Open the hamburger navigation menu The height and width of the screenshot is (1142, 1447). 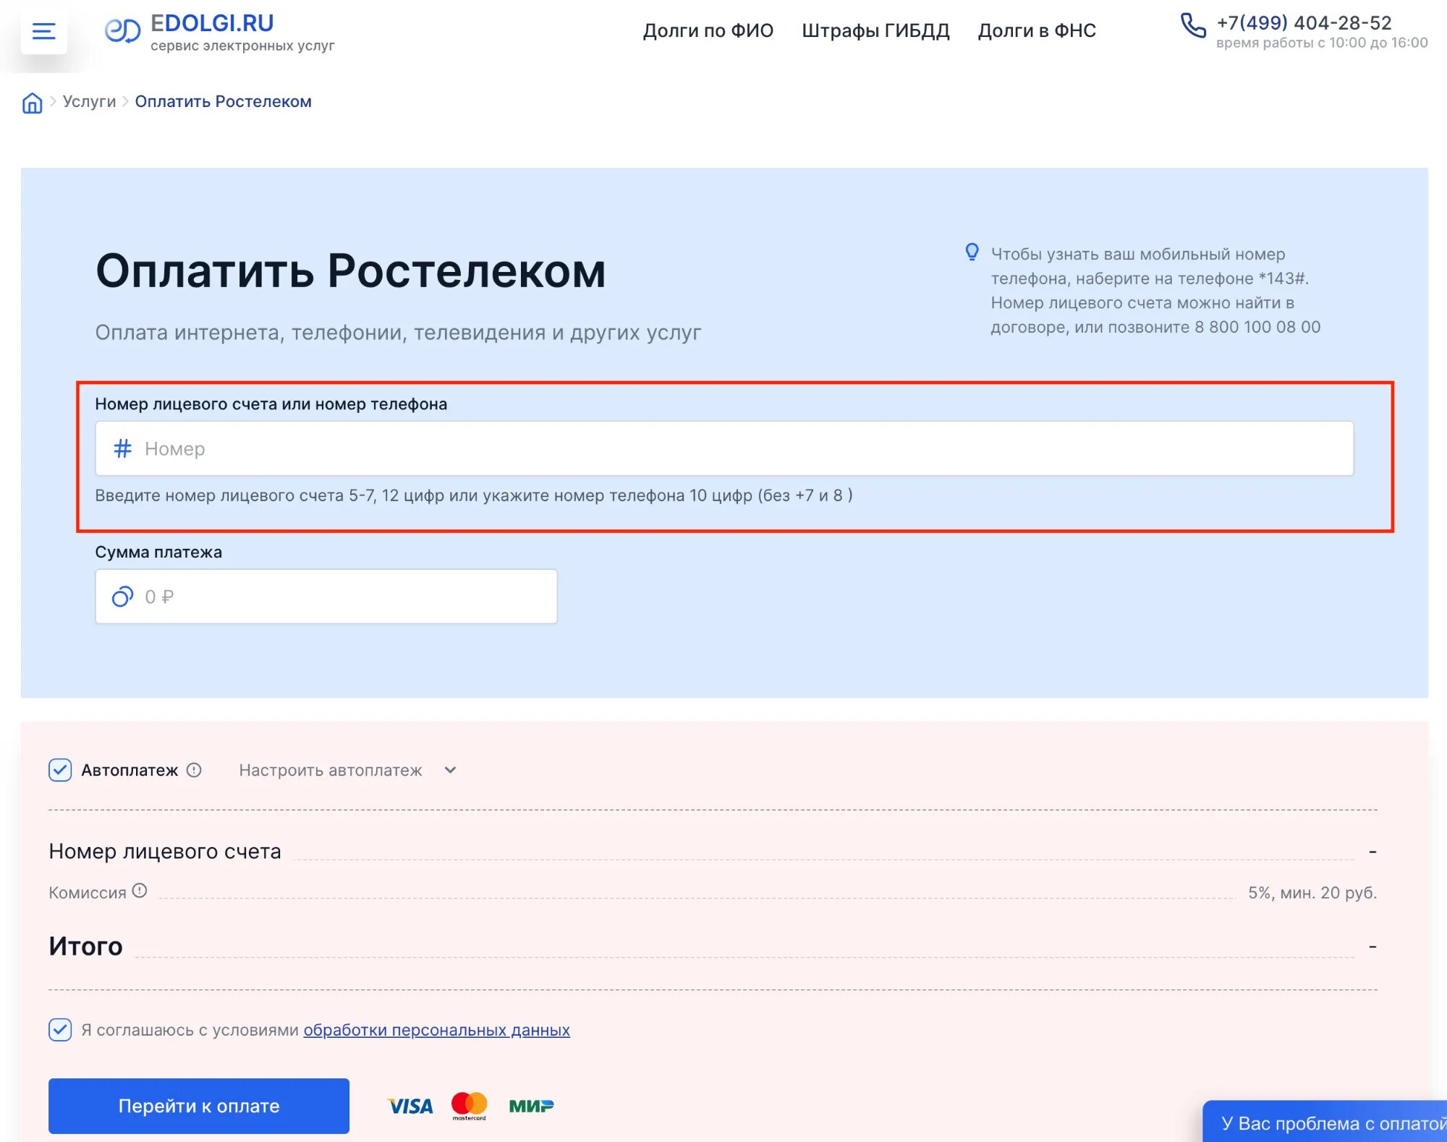[x=43, y=31]
